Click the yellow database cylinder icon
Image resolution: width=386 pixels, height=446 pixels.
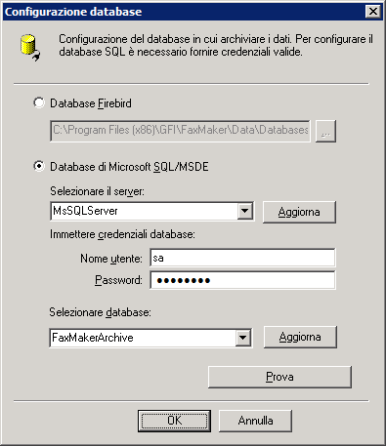point(29,48)
